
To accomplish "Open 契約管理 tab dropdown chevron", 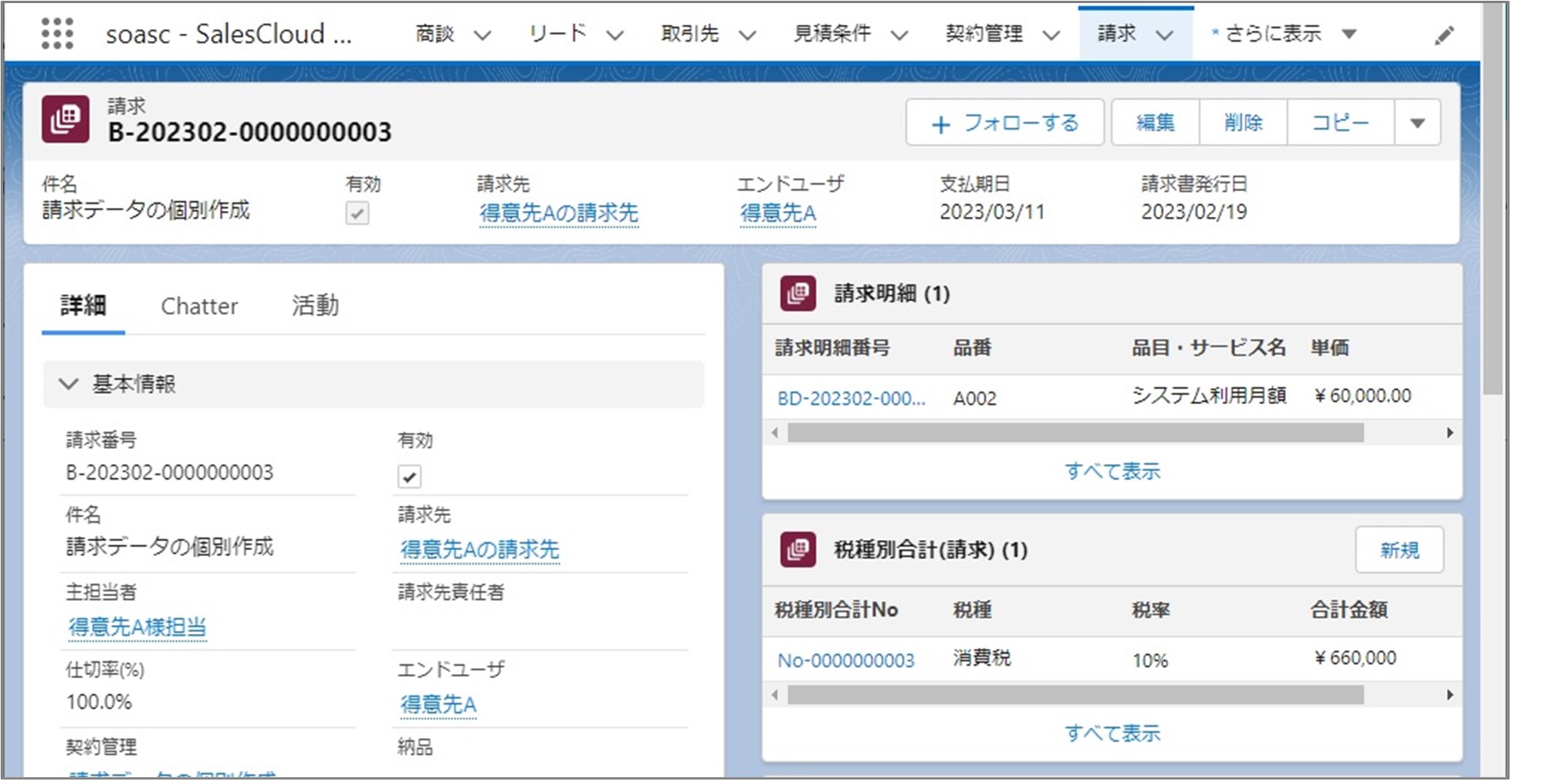I will point(1051,35).
